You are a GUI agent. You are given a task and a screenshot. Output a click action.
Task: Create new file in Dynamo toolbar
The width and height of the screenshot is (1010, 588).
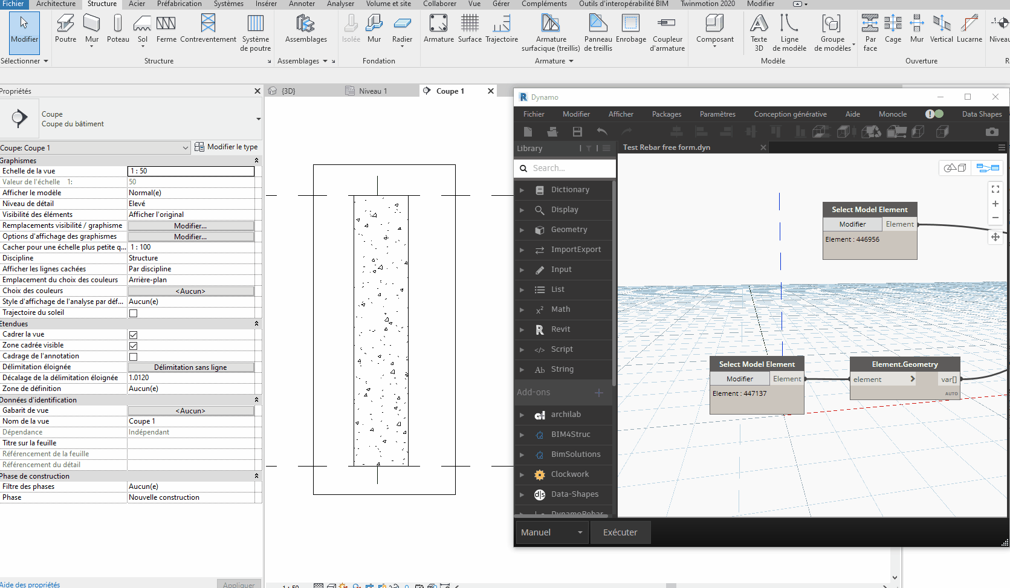528,132
